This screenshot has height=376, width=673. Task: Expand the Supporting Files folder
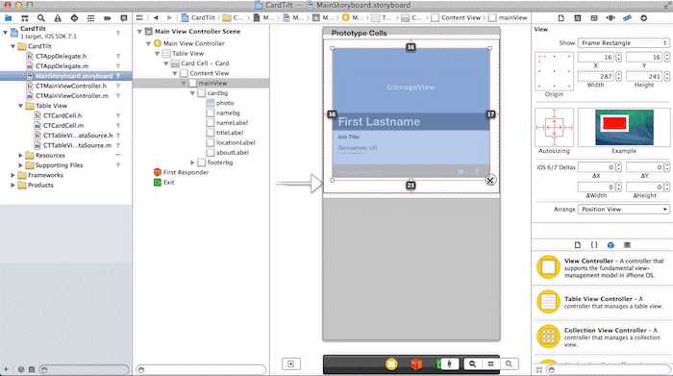[20, 165]
